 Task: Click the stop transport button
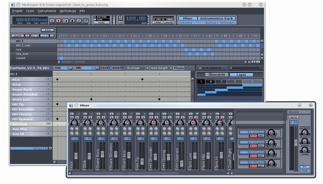[x=72, y=21]
